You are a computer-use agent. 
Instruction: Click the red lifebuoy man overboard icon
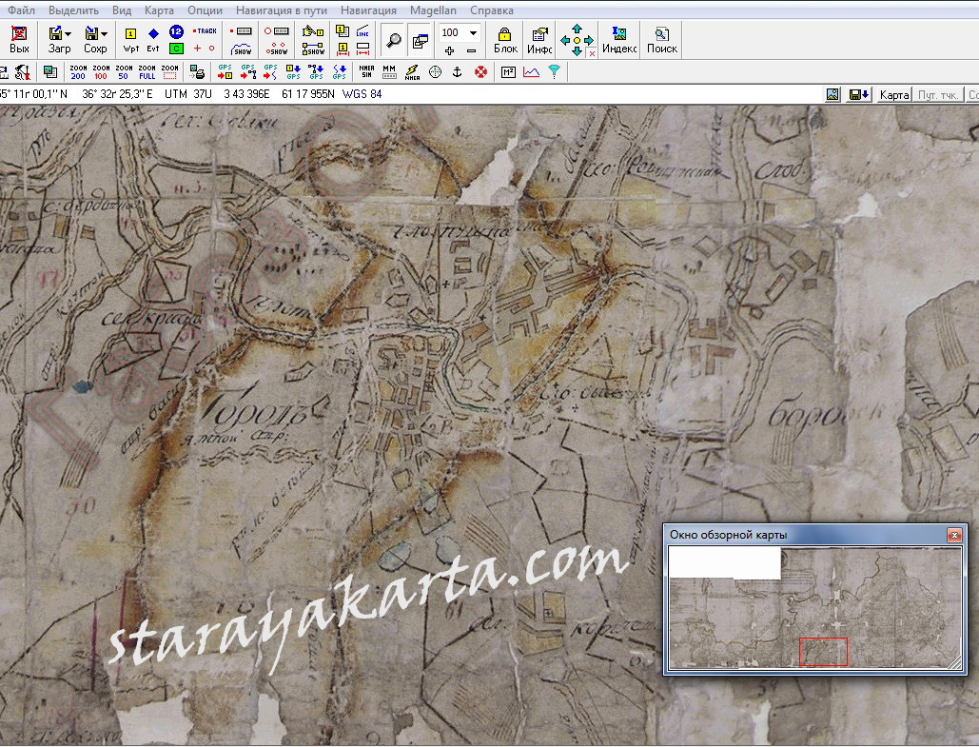[480, 72]
